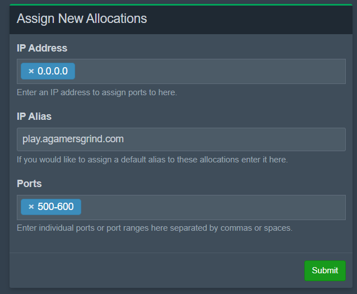The width and height of the screenshot is (357, 294).
Task: Click the "IP Alias" field label
Action: (x=34, y=116)
